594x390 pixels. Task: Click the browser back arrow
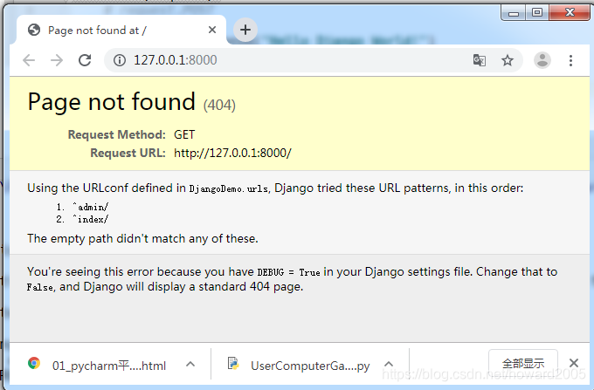[29, 60]
